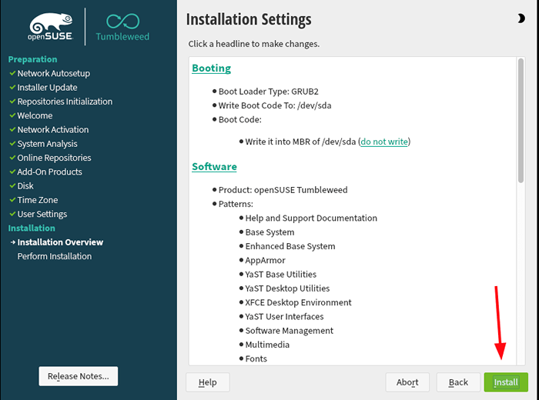Click the Installation section heading
The height and width of the screenshot is (400, 539).
32,228
